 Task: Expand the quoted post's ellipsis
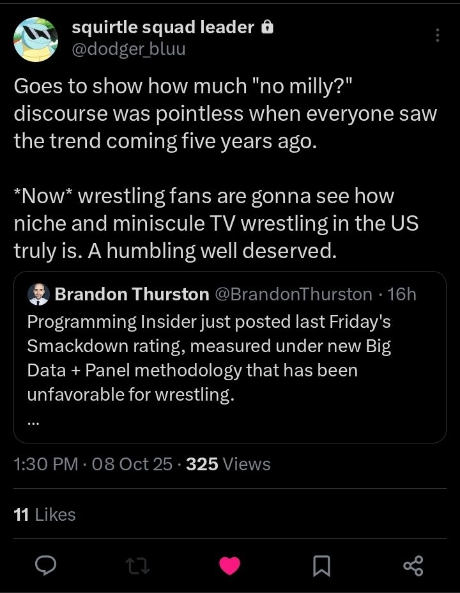pyautogui.click(x=33, y=424)
